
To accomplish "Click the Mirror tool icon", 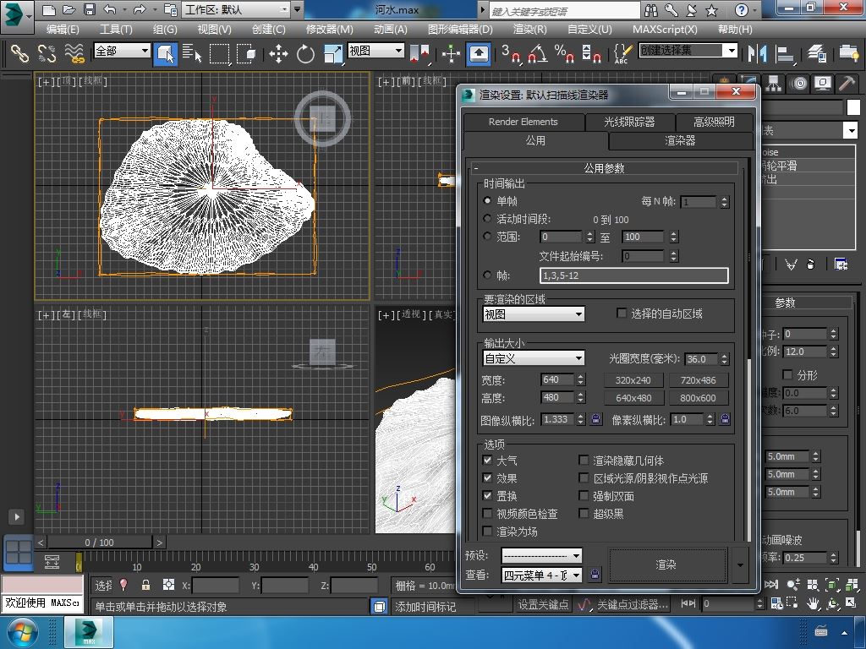I will tap(757, 53).
